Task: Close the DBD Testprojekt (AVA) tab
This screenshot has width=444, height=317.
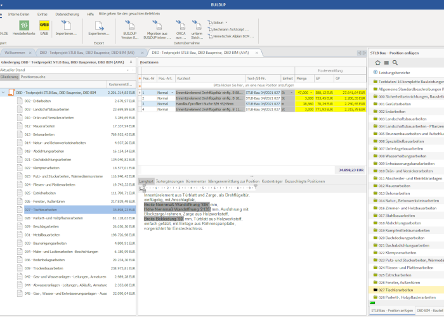Action: [256, 53]
